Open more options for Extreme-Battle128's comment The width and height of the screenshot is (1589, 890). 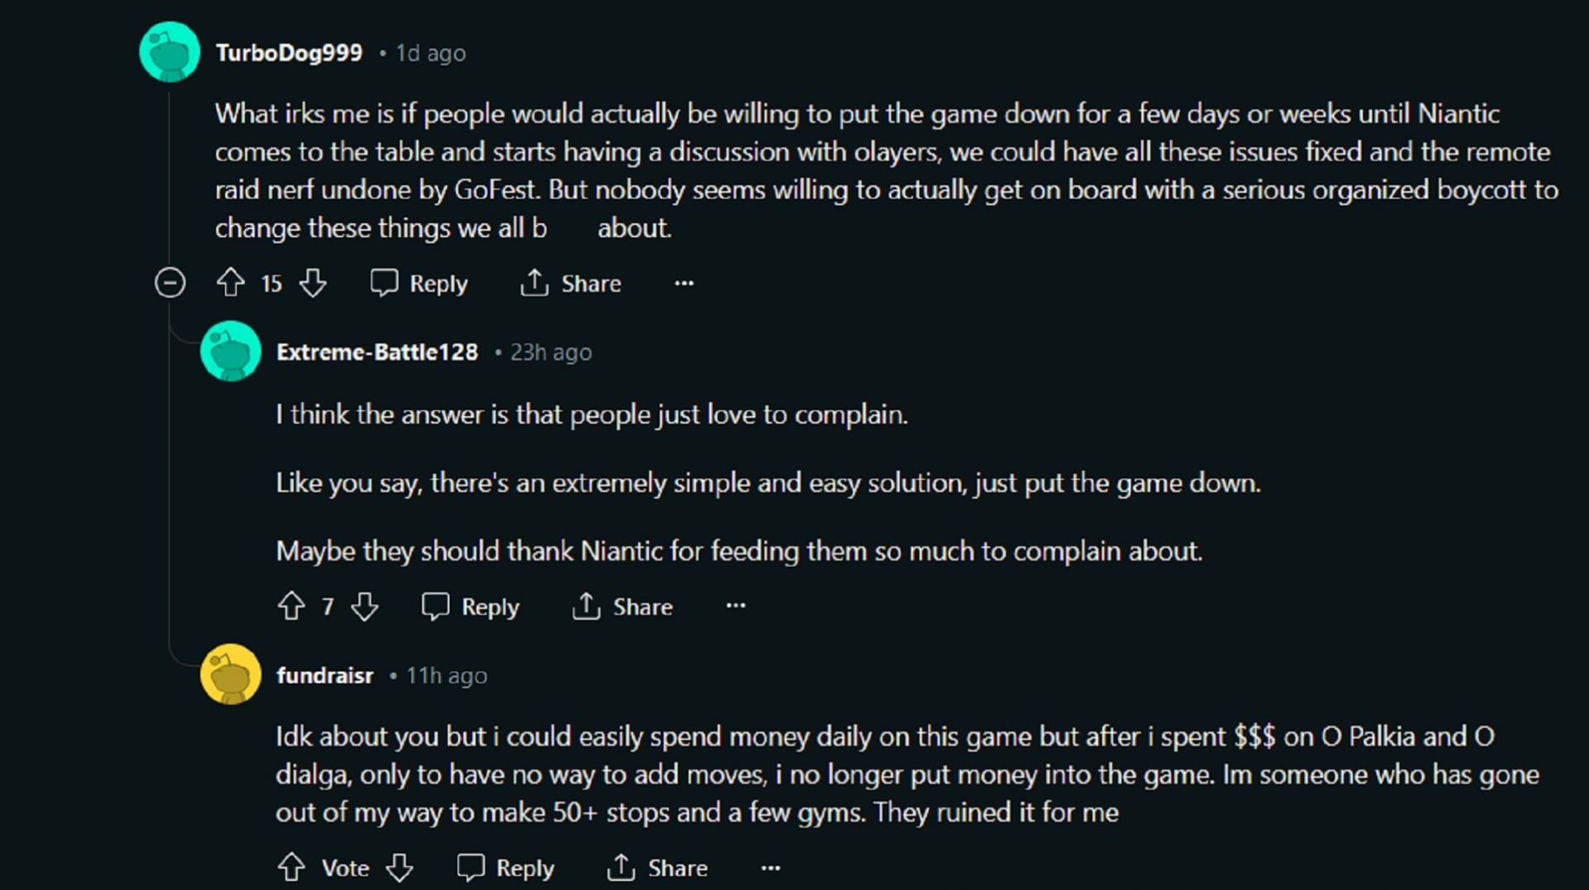point(735,606)
